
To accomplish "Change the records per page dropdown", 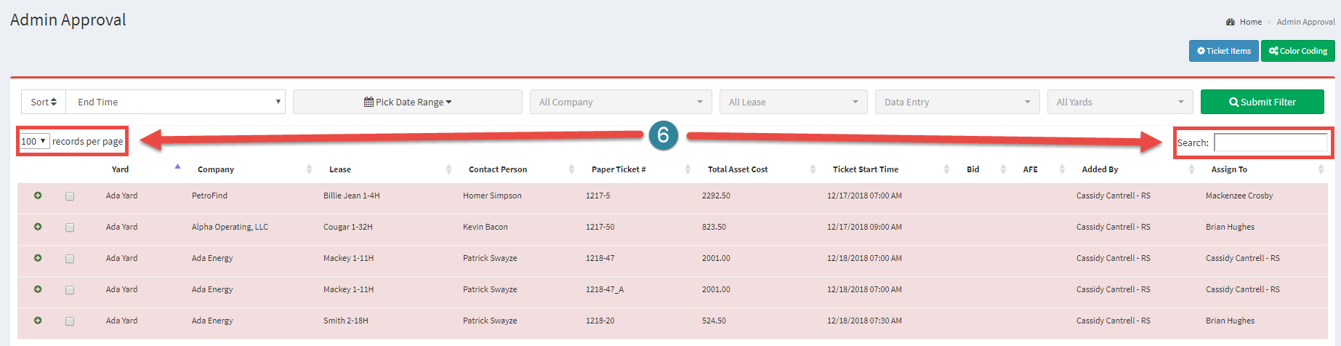I will click(x=34, y=141).
